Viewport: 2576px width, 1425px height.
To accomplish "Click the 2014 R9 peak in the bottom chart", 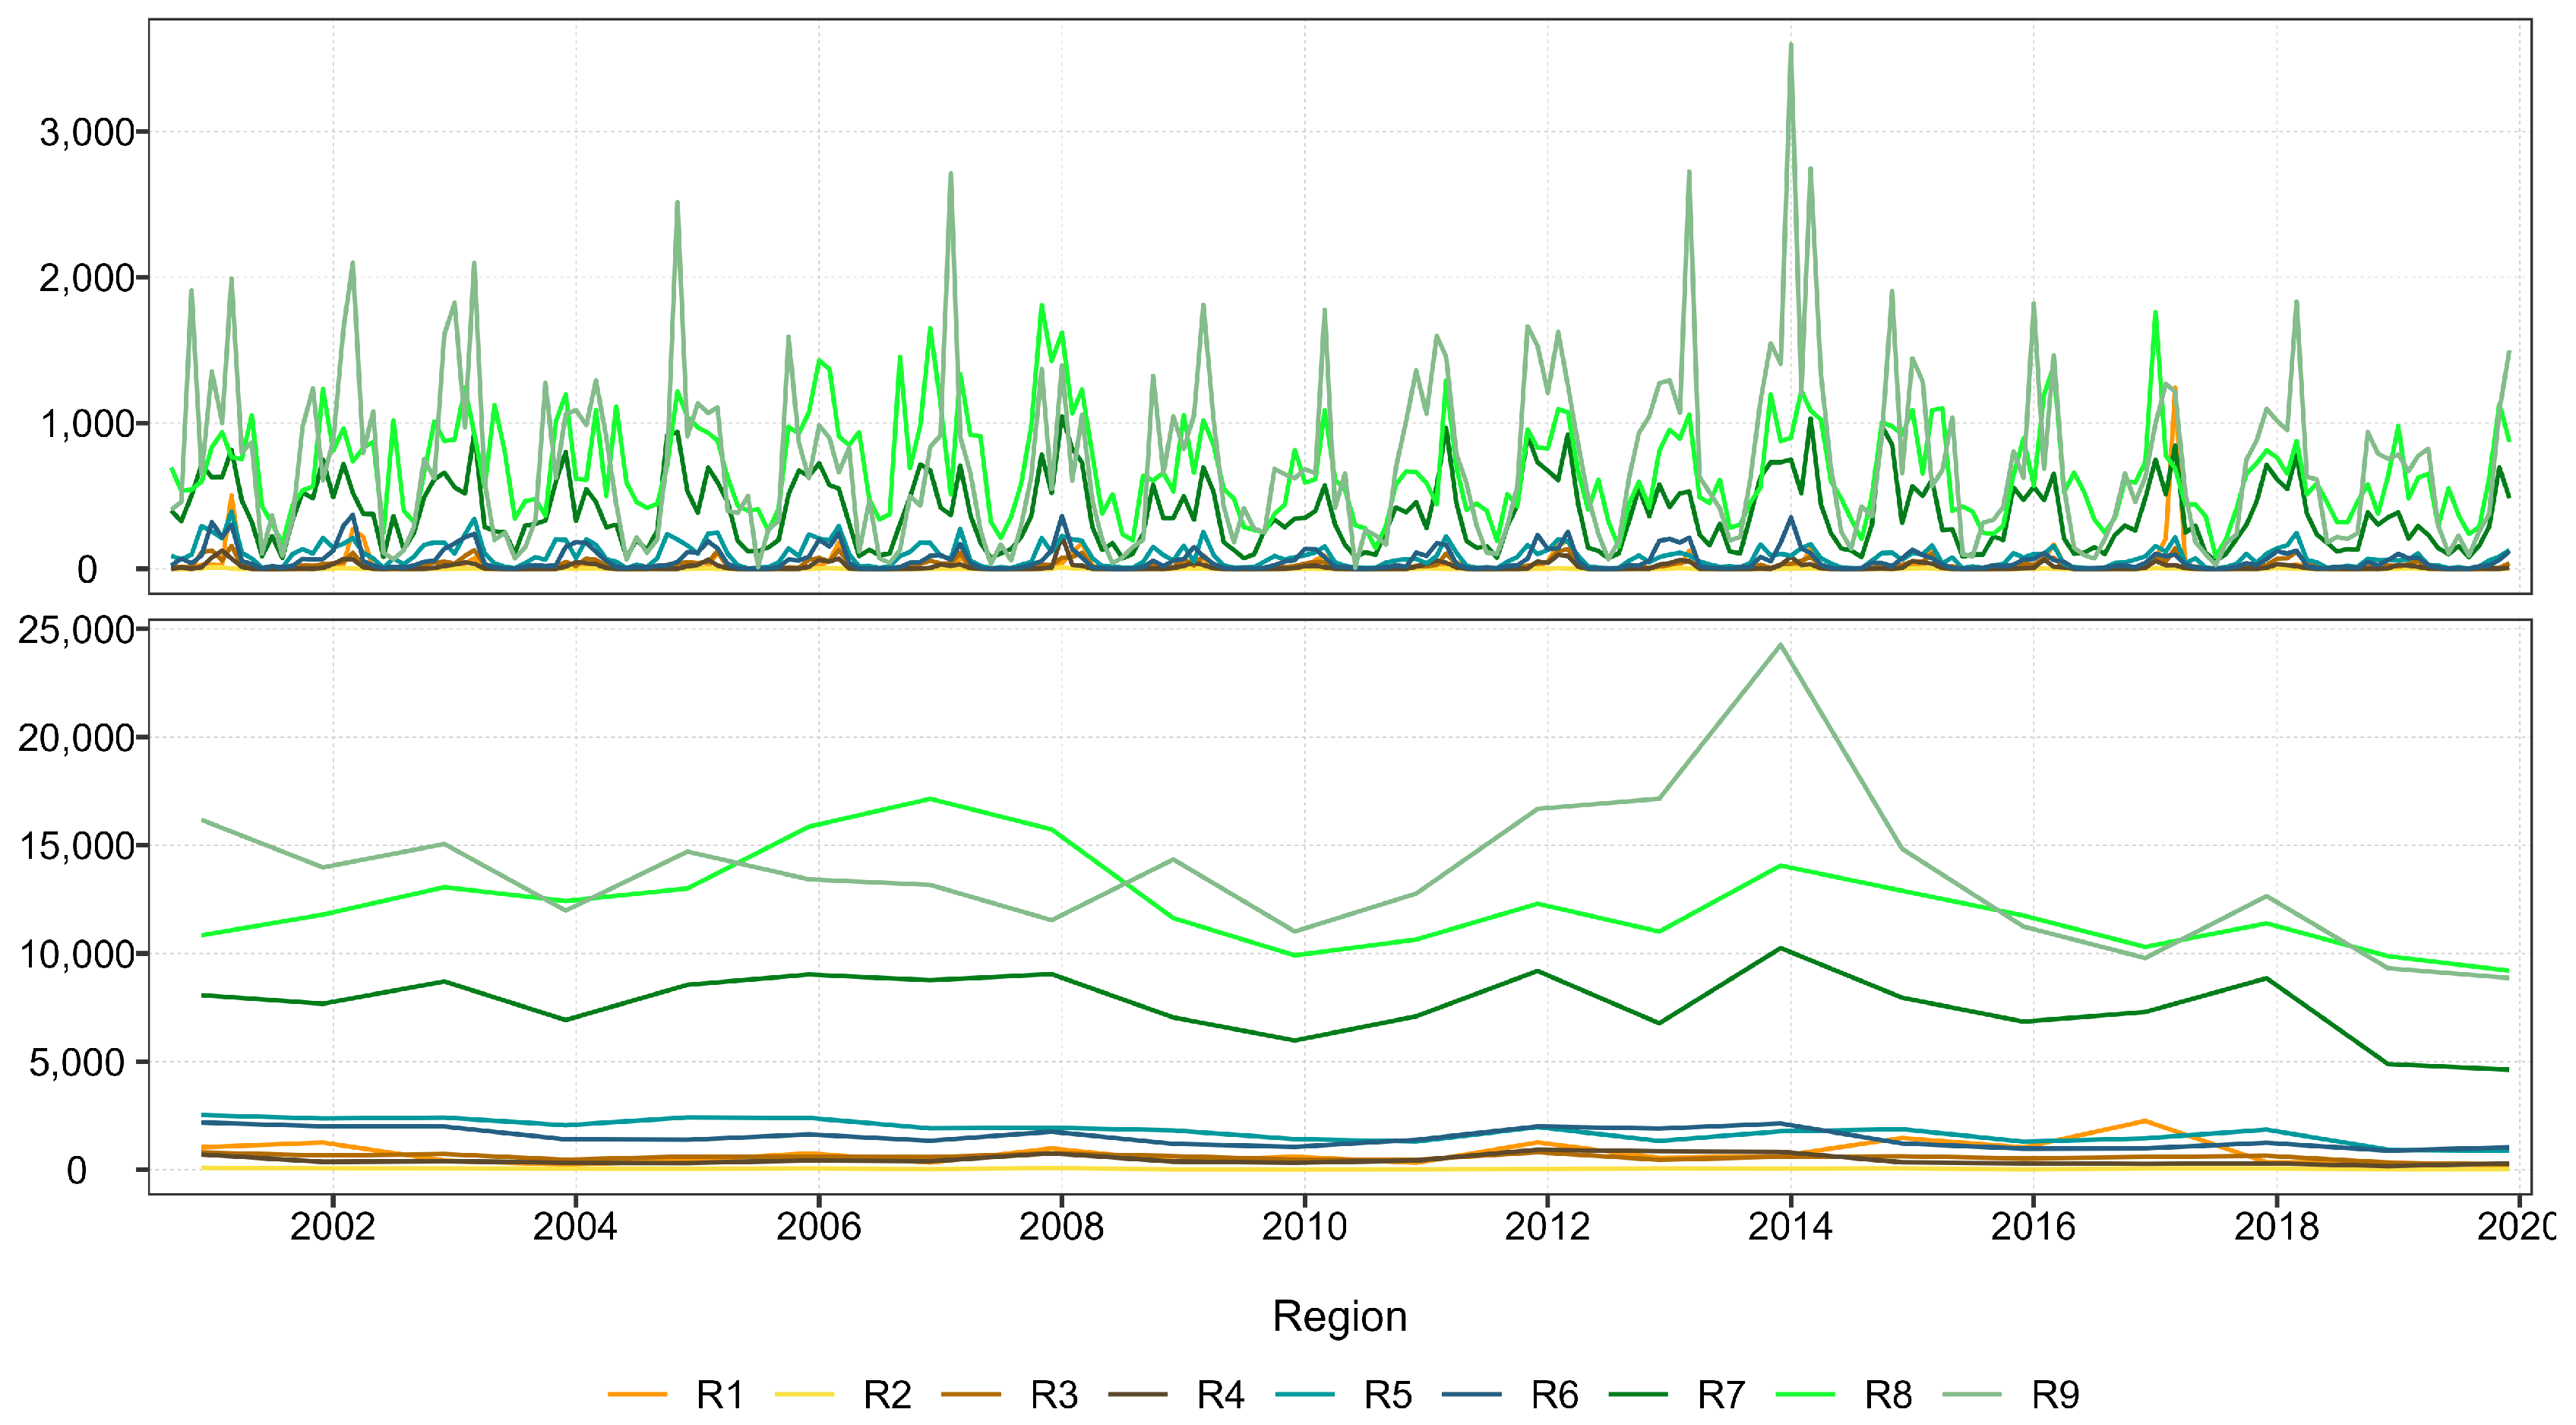I will coord(1781,645).
